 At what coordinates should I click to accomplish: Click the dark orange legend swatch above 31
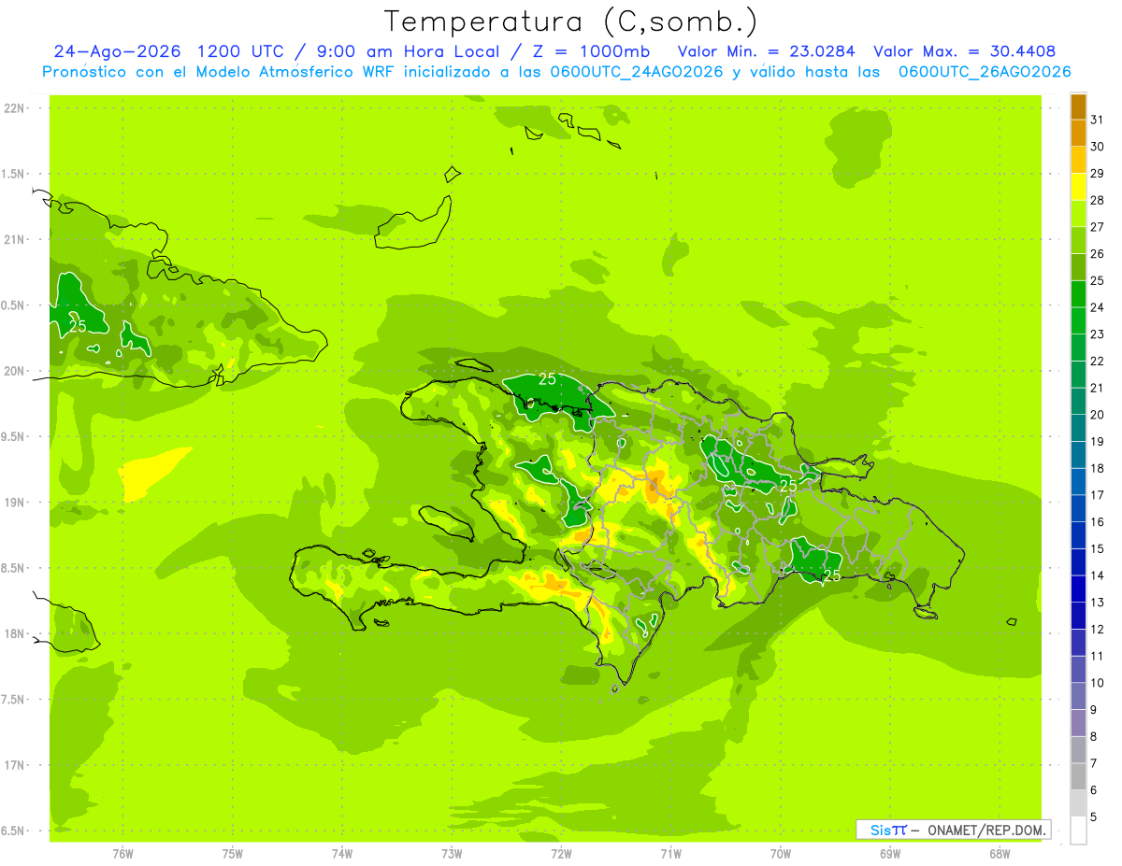click(x=1078, y=106)
